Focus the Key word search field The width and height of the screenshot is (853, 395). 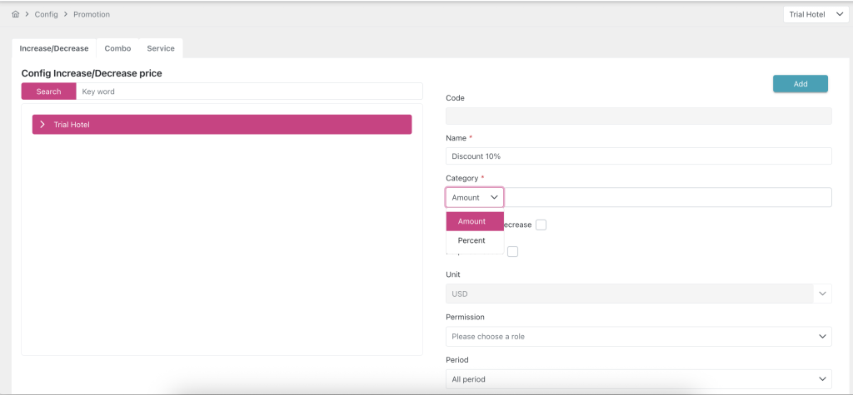tap(249, 91)
